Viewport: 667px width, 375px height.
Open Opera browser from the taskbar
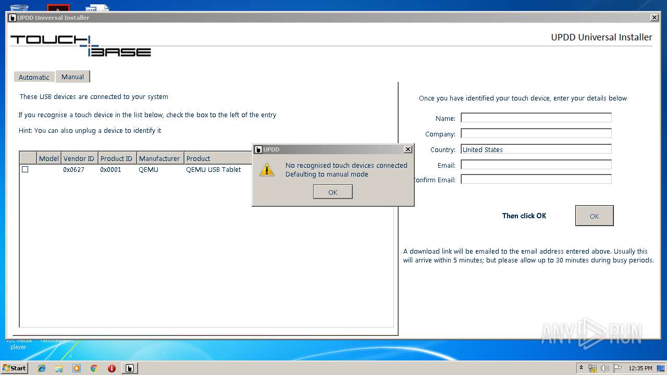(112, 368)
